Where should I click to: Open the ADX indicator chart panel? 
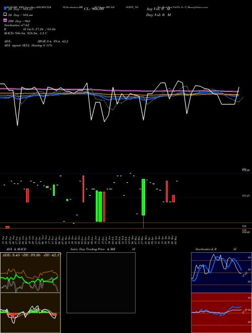point(30,272)
